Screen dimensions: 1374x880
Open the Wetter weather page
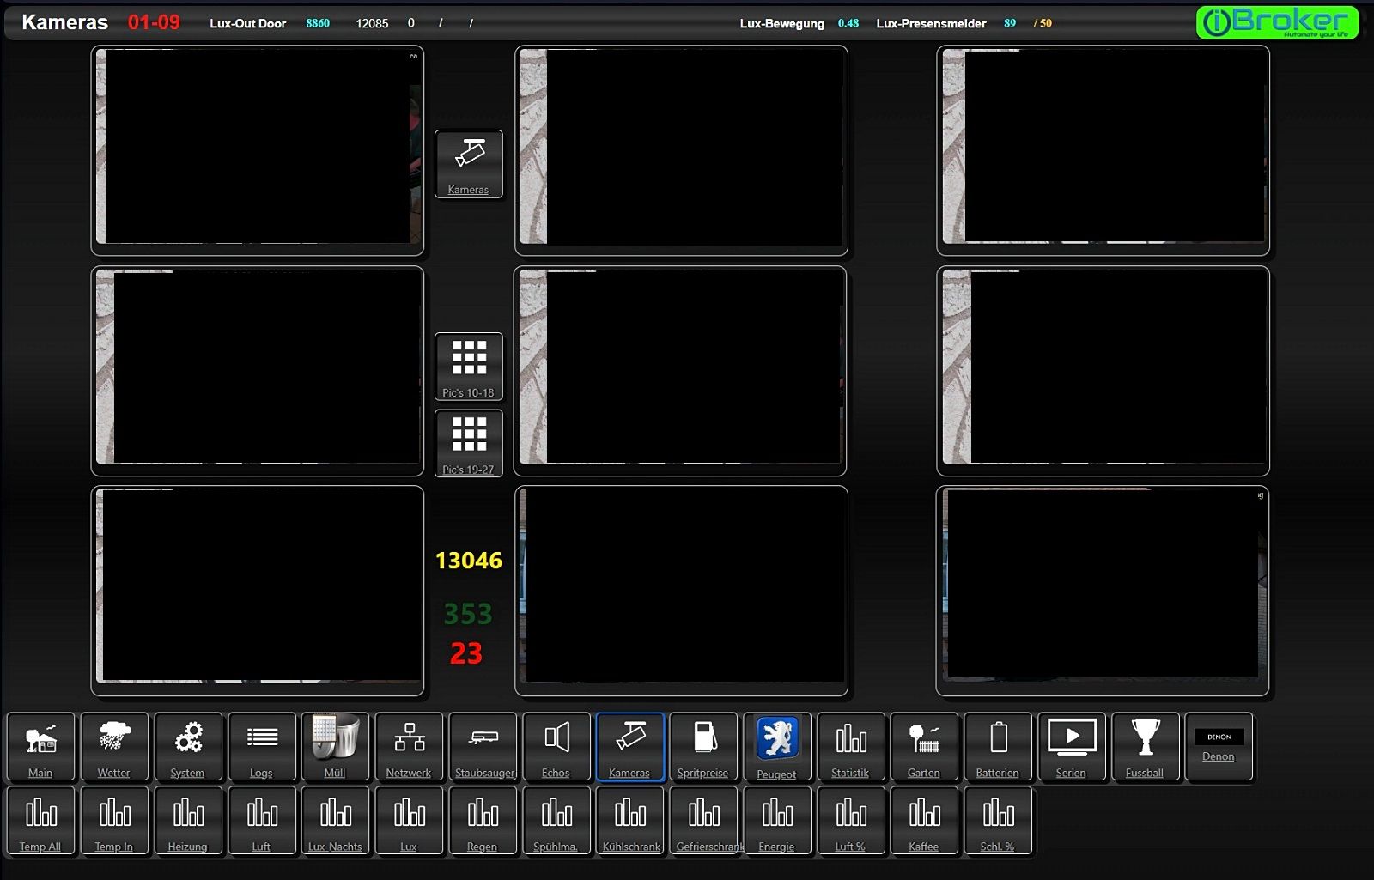[114, 747]
